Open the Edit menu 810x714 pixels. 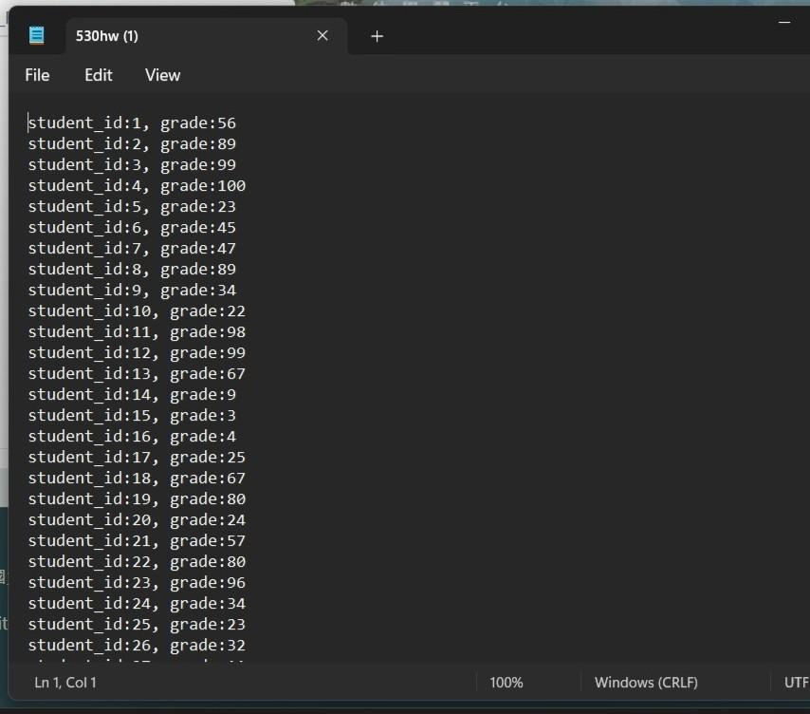click(98, 75)
